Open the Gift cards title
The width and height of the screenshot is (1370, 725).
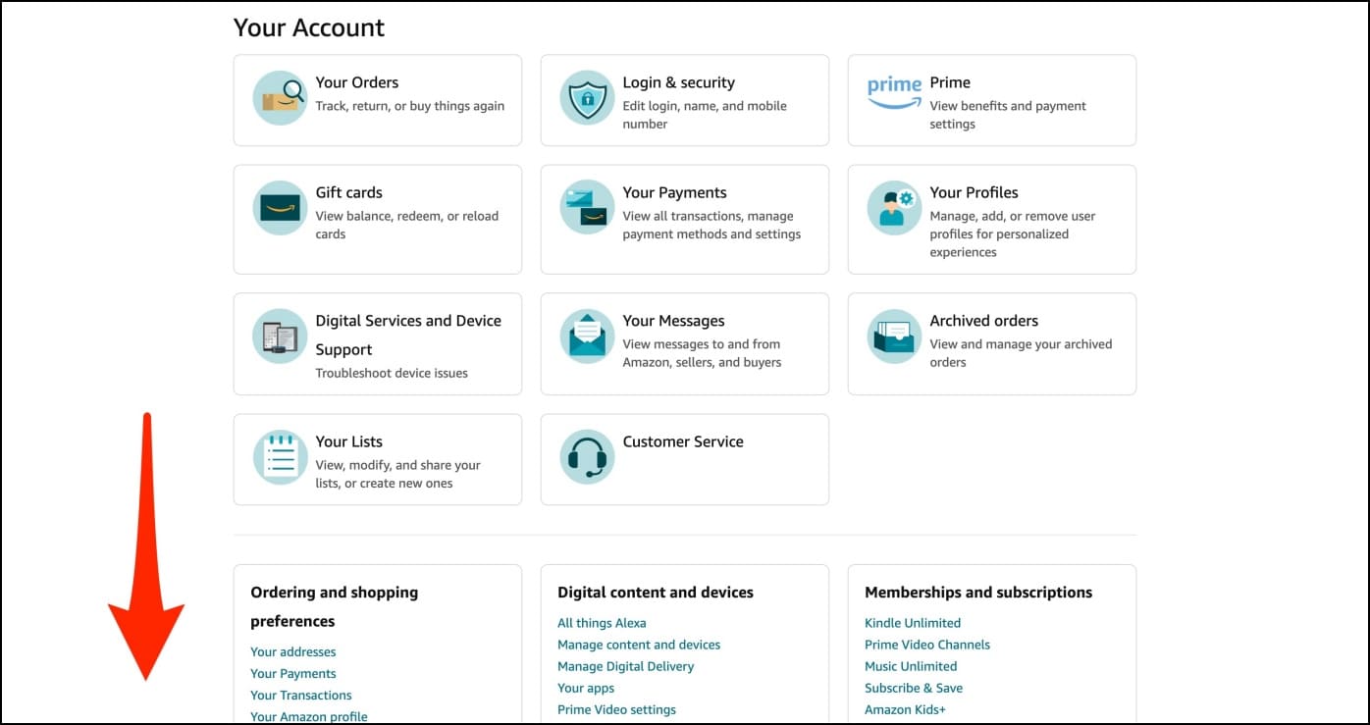tap(348, 192)
